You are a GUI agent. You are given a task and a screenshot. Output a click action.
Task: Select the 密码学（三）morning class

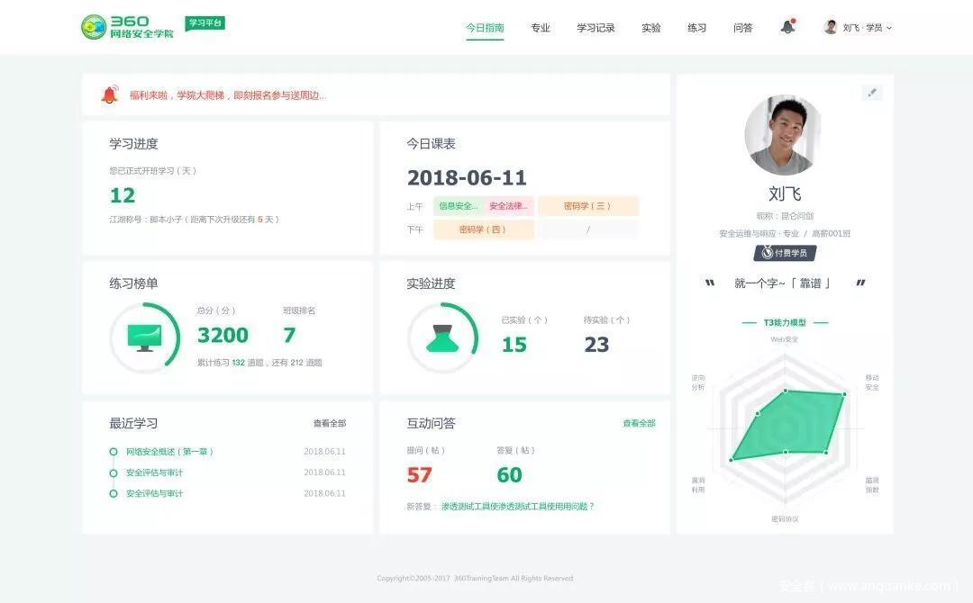(588, 206)
